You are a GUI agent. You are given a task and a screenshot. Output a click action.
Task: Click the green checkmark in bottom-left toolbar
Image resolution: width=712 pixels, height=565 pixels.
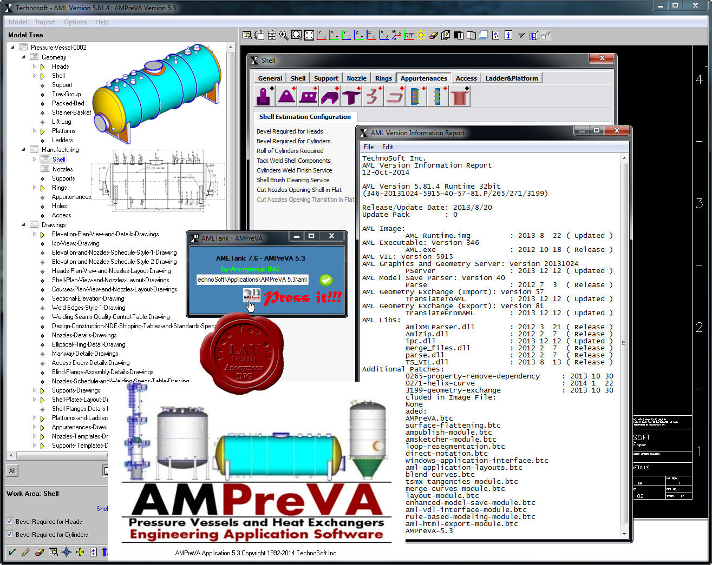pos(12,552)
